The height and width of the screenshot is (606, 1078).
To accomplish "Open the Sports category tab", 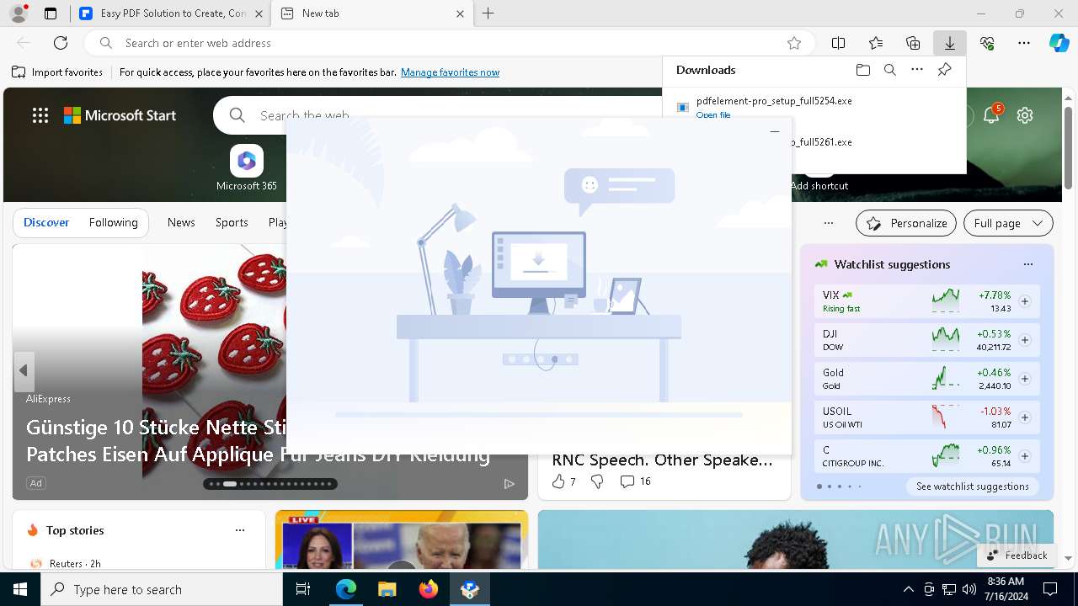I will [232, 222].
